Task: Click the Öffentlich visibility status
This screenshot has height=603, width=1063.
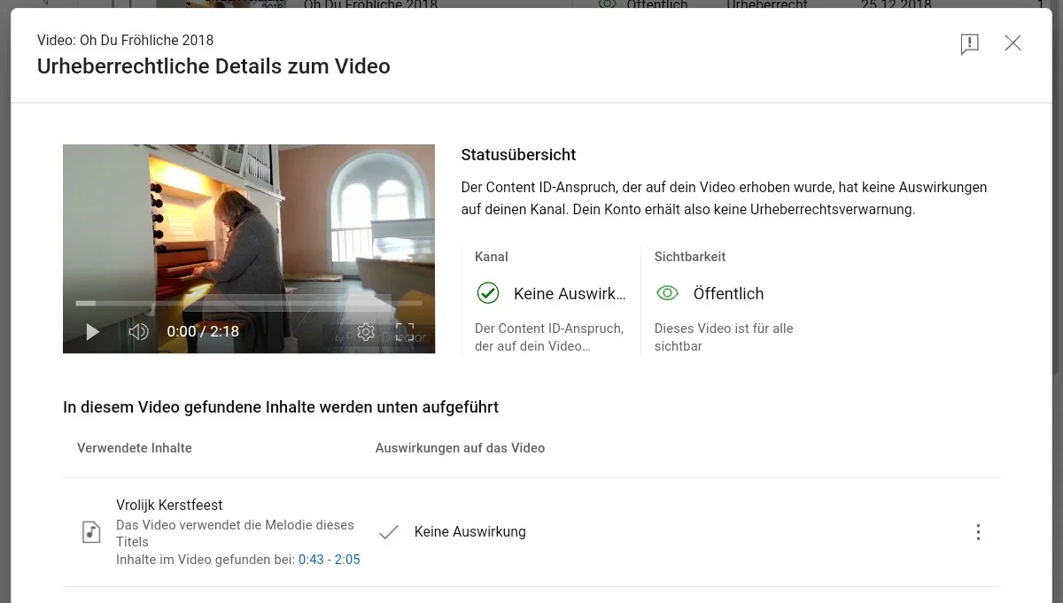Action: coord(728,293)
